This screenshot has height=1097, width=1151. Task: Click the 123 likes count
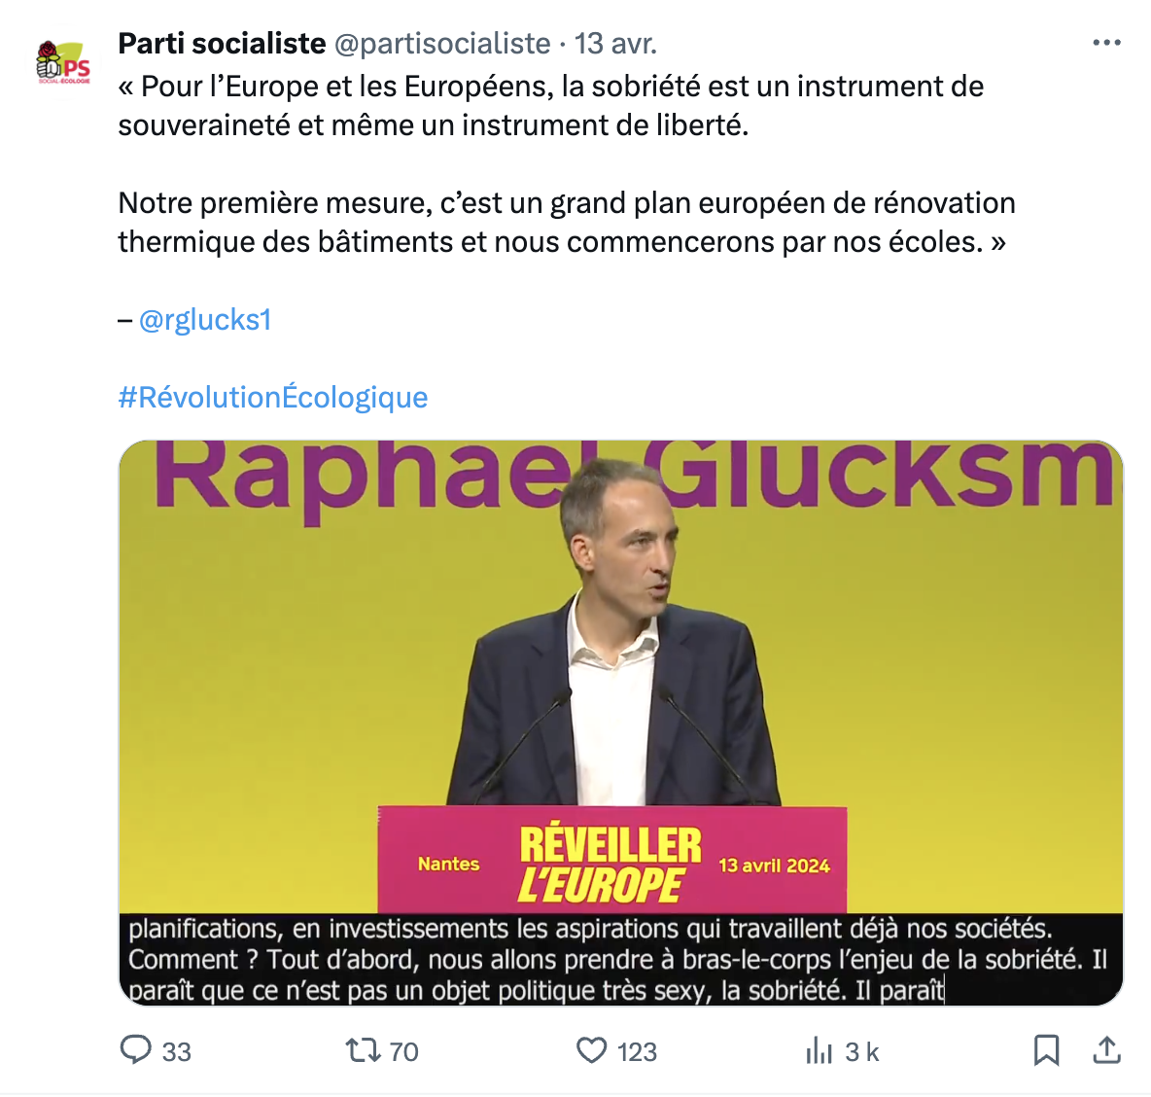pyautogui.click(x=637, y=1052)
